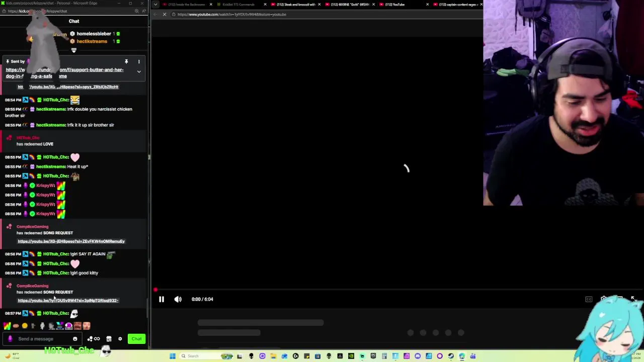Viewport: 644px width, 362px height.
Task: Open Steam from the taskbar
Action: [451, 356]
